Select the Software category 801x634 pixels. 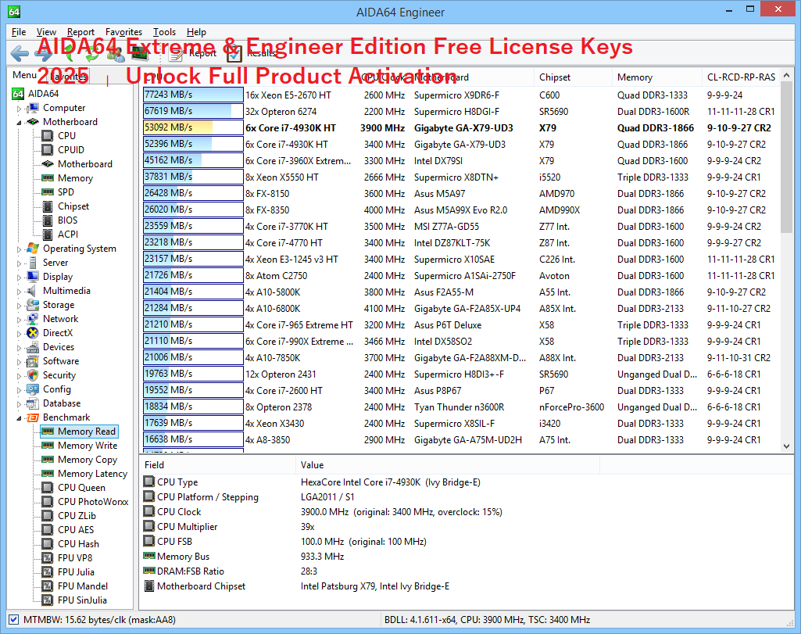61,360
